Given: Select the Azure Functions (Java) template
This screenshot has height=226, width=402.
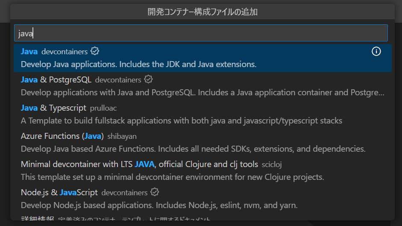Looking at the screenshot, I should [202, 143].
